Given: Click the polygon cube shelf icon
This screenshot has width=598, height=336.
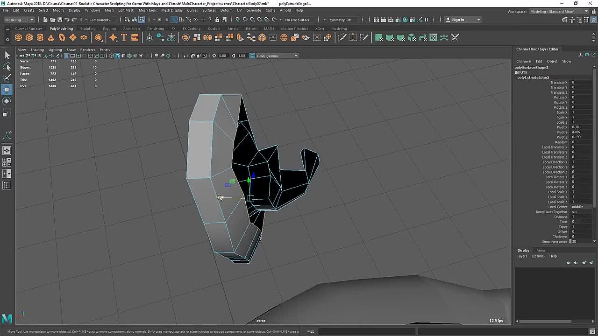Looking at the screenshot, I should coord(29,37).
